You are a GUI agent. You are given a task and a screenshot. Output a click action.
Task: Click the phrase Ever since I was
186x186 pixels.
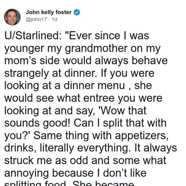(x=109, y=36)
